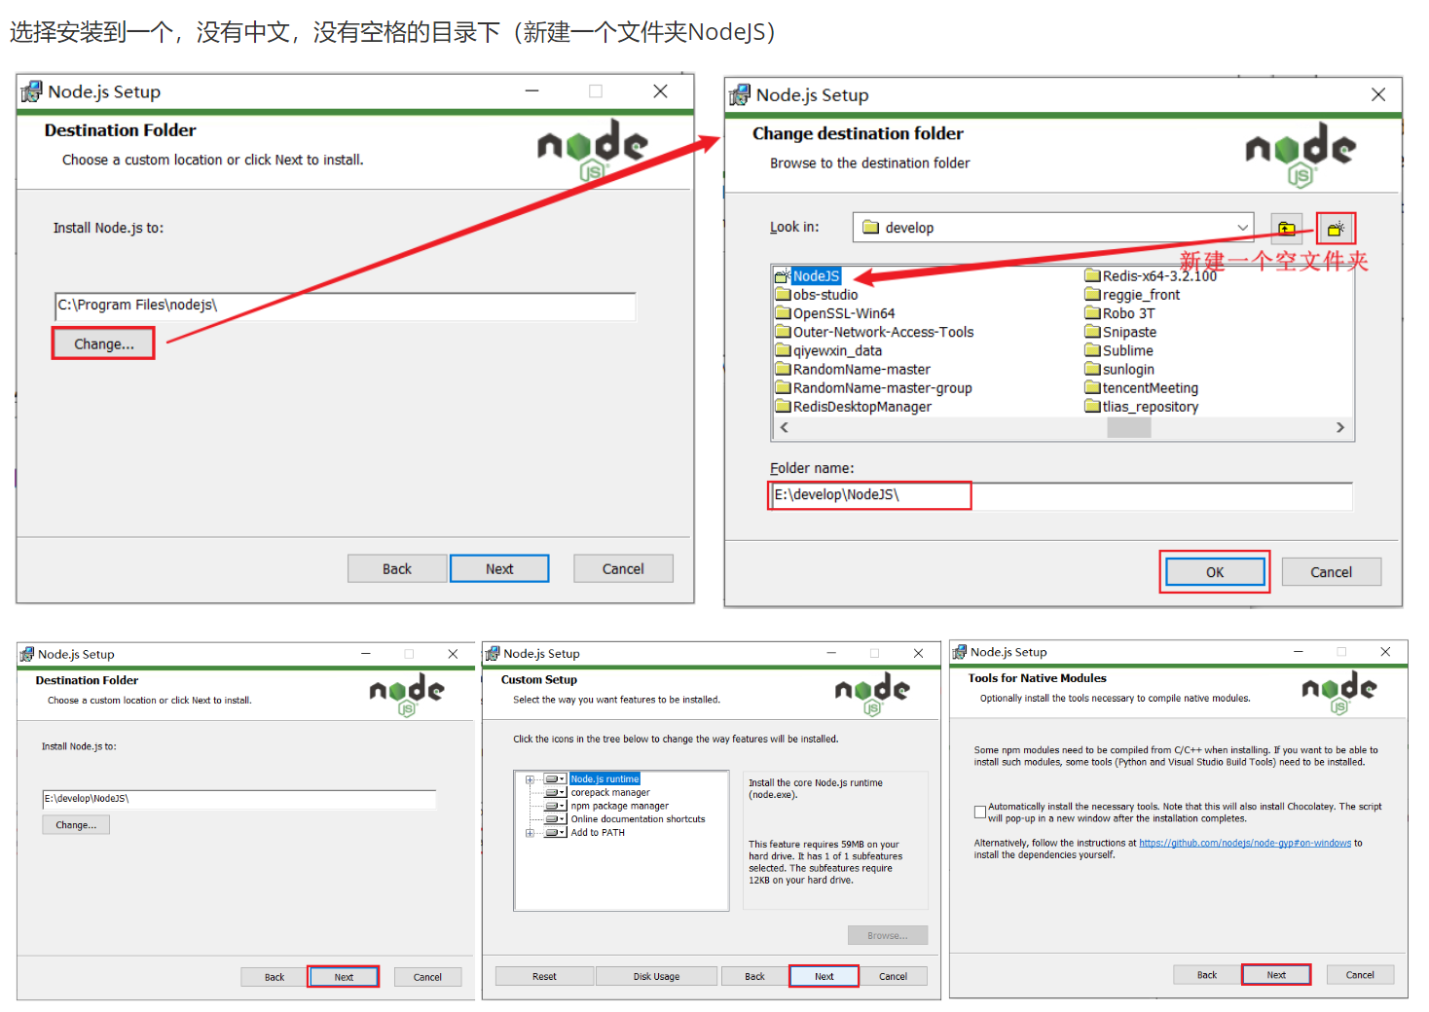Open the node-gyp on-windows GitHub link
This screenshot has width=1429, height=1012.
click(1245, 844)
